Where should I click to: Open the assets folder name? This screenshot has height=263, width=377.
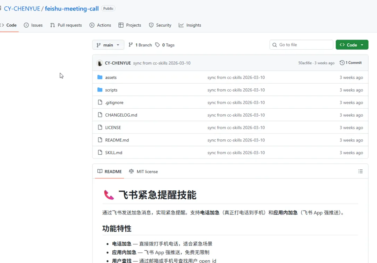pyautogui.click(x=111, y=78)
